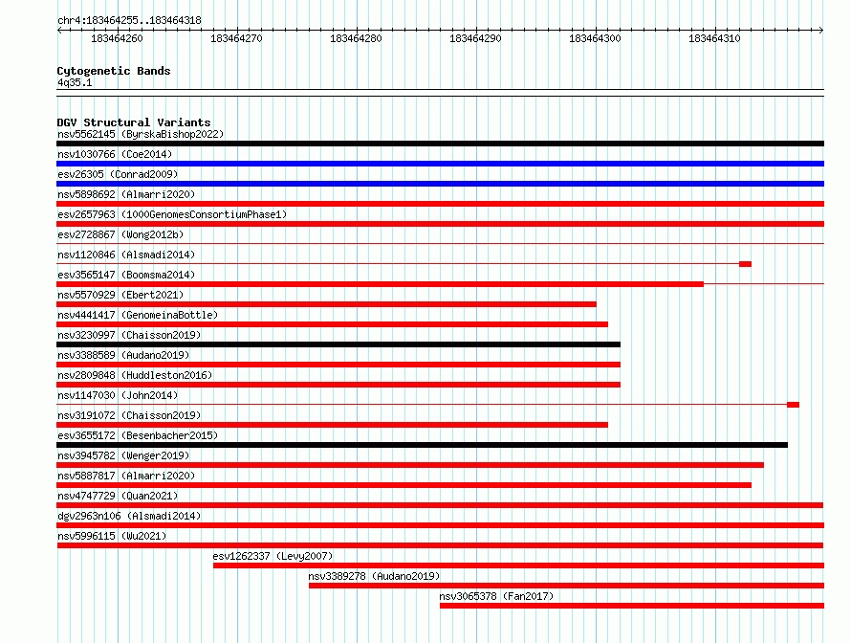Screen dimensions: 851x643
Task: Click black bar under esv3655172
Action: [423, 445]
